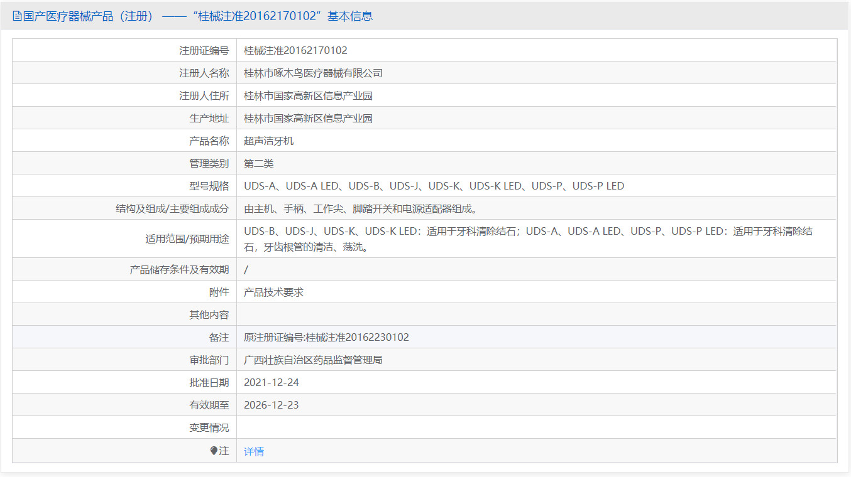Click the 附件 label

click(x=219, y=292)
